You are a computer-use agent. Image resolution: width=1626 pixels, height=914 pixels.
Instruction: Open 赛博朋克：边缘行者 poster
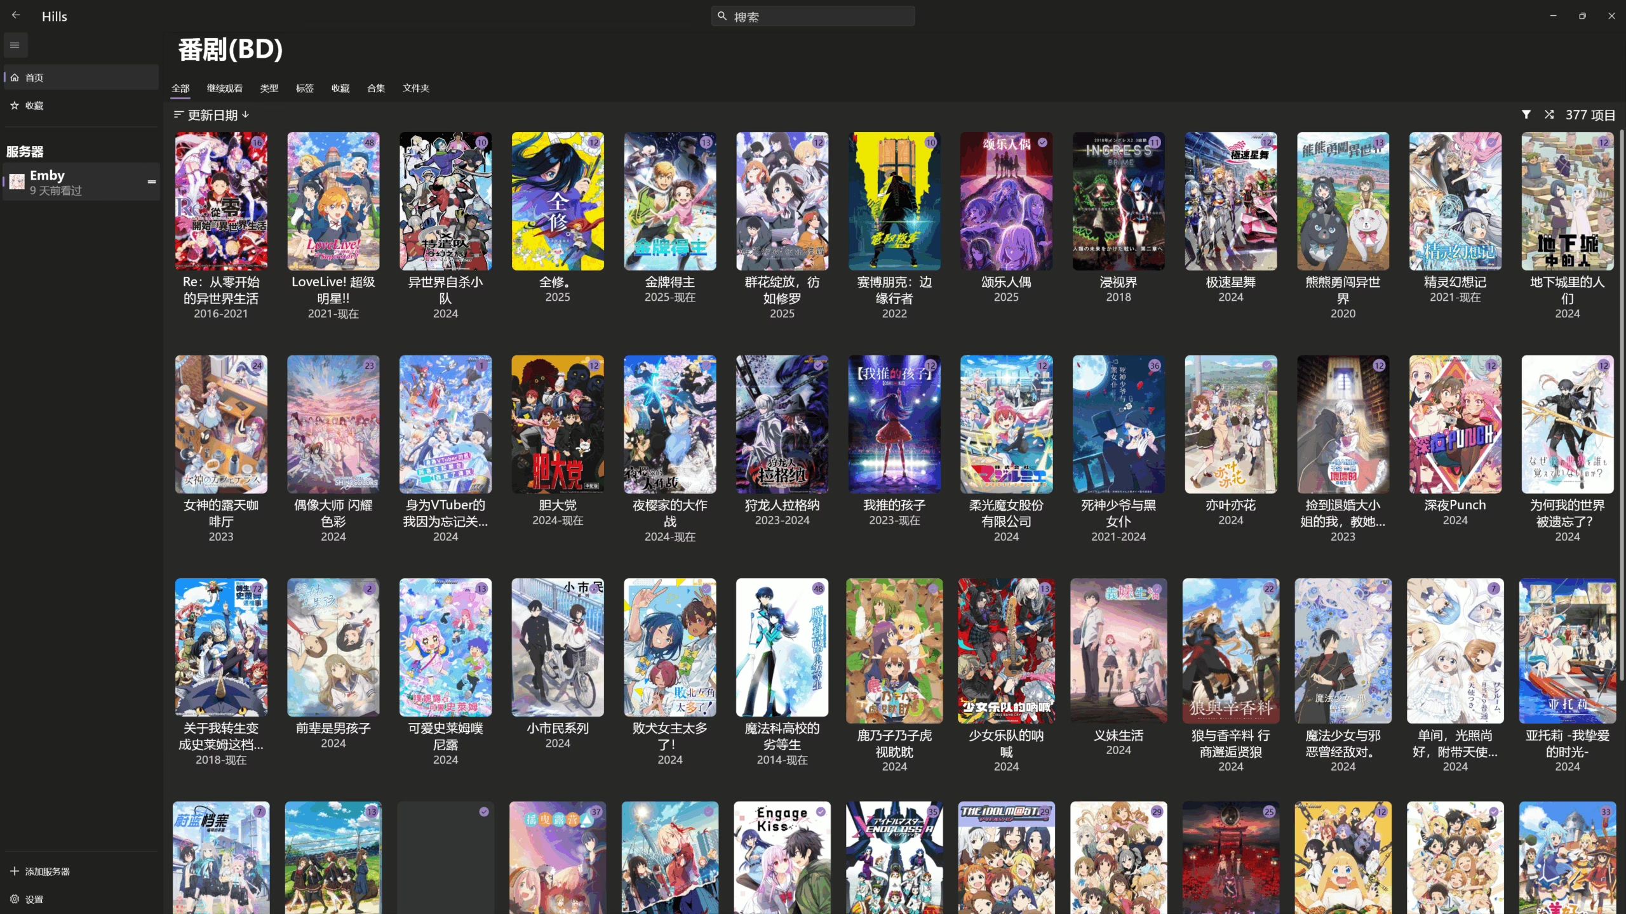(x=894, y=201)
